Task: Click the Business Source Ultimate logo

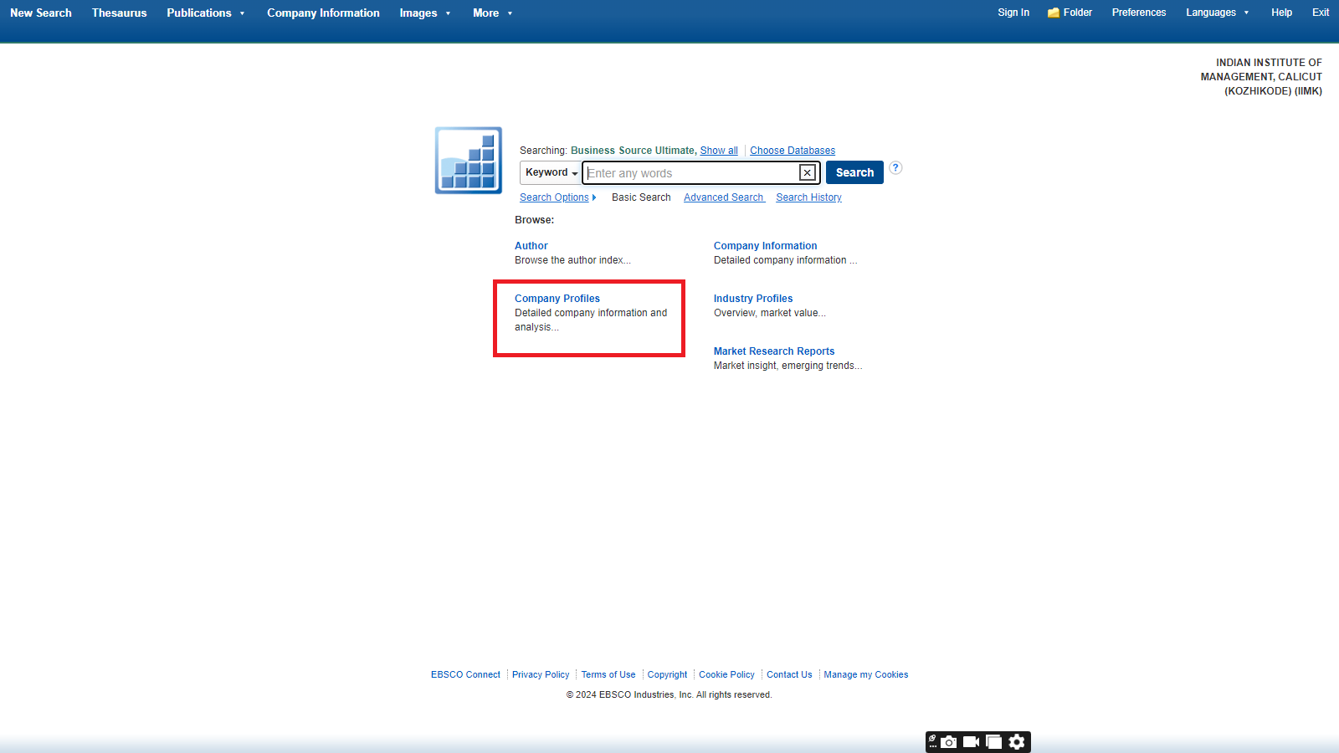Action: pyautogui.click(x=468, y=161)
